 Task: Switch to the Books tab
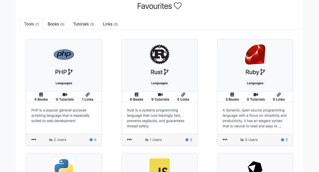[x=56, y=24]
